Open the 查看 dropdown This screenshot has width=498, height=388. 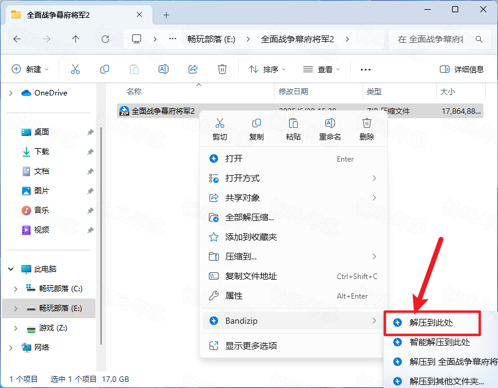pos(322,69)
